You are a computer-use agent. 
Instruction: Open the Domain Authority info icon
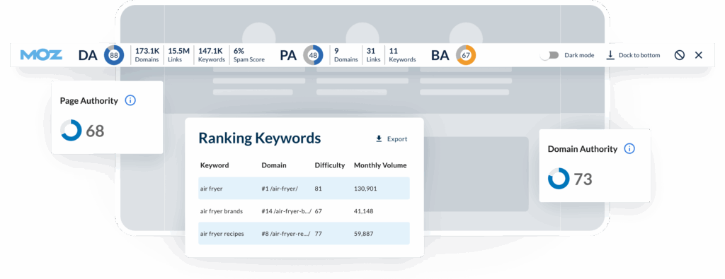pos(629,148)
